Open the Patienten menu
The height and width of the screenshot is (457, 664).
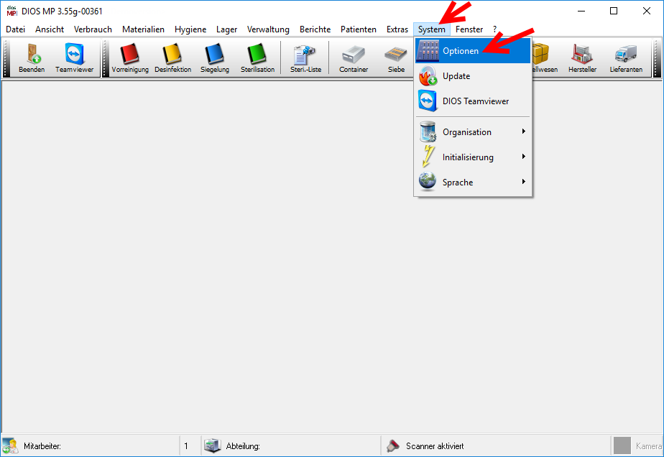359,29
